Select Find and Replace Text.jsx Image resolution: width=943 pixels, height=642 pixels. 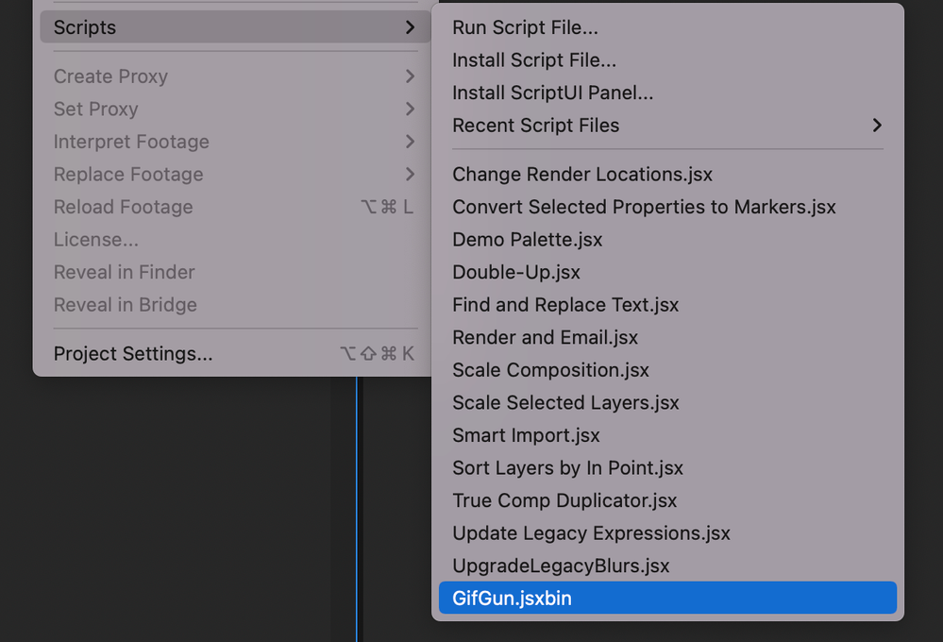565,305
